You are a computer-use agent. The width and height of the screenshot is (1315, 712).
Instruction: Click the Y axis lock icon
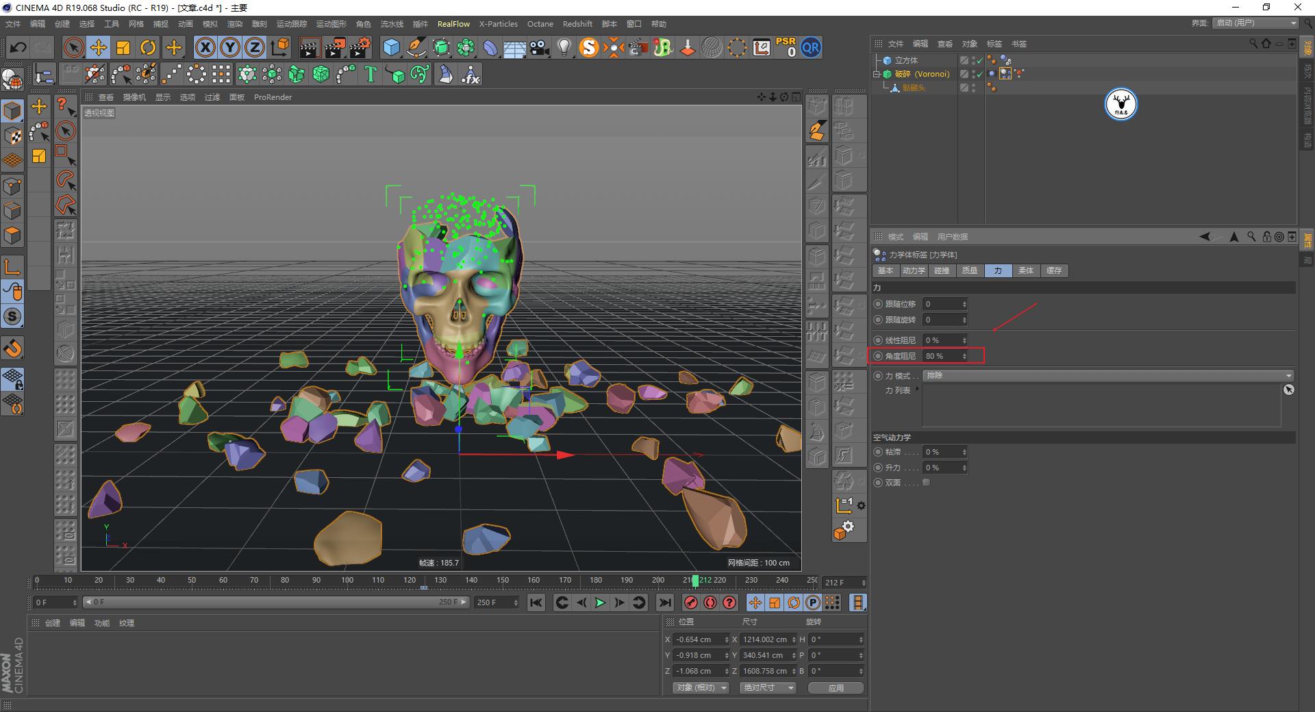click(229, 47)
